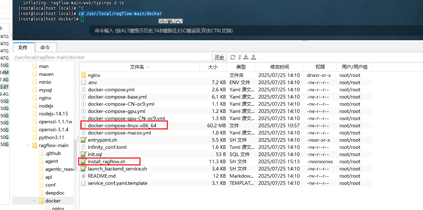
Task: Click the folder icon of the nginx row in the file list
Action: 84,76
